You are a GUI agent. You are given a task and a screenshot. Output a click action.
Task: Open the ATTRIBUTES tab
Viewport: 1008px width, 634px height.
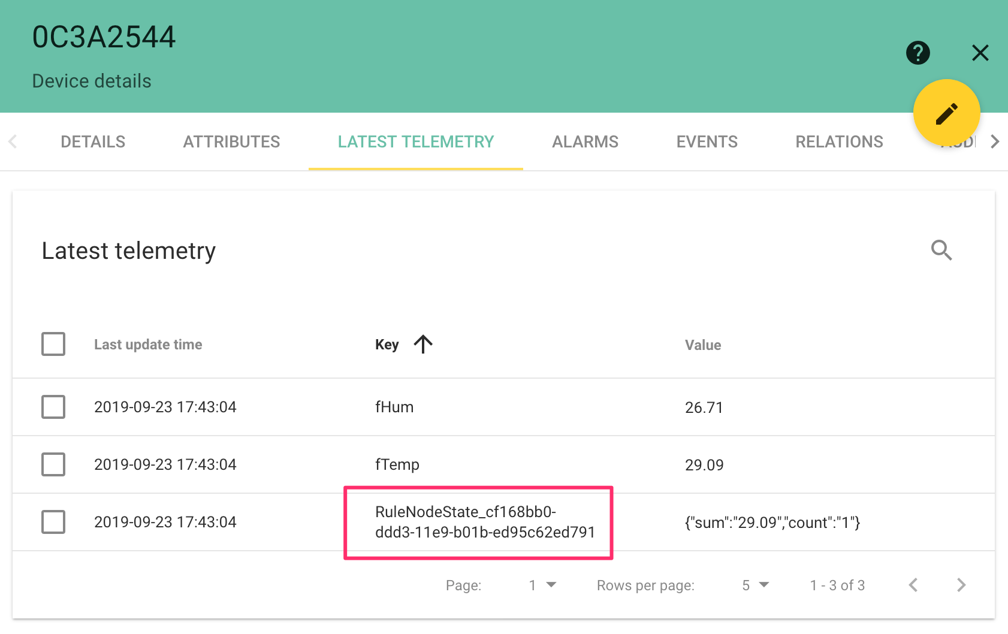(231, 141)
